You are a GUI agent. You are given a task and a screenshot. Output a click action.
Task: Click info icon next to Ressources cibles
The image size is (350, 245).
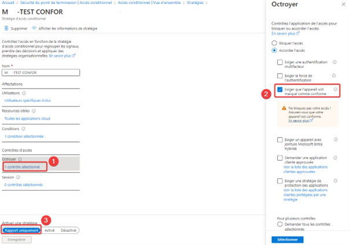[x=33, y=111]
